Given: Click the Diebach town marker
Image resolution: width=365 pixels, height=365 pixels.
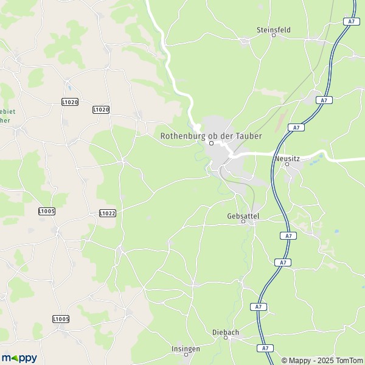Looking at the screenshot, I should (225, 338).
